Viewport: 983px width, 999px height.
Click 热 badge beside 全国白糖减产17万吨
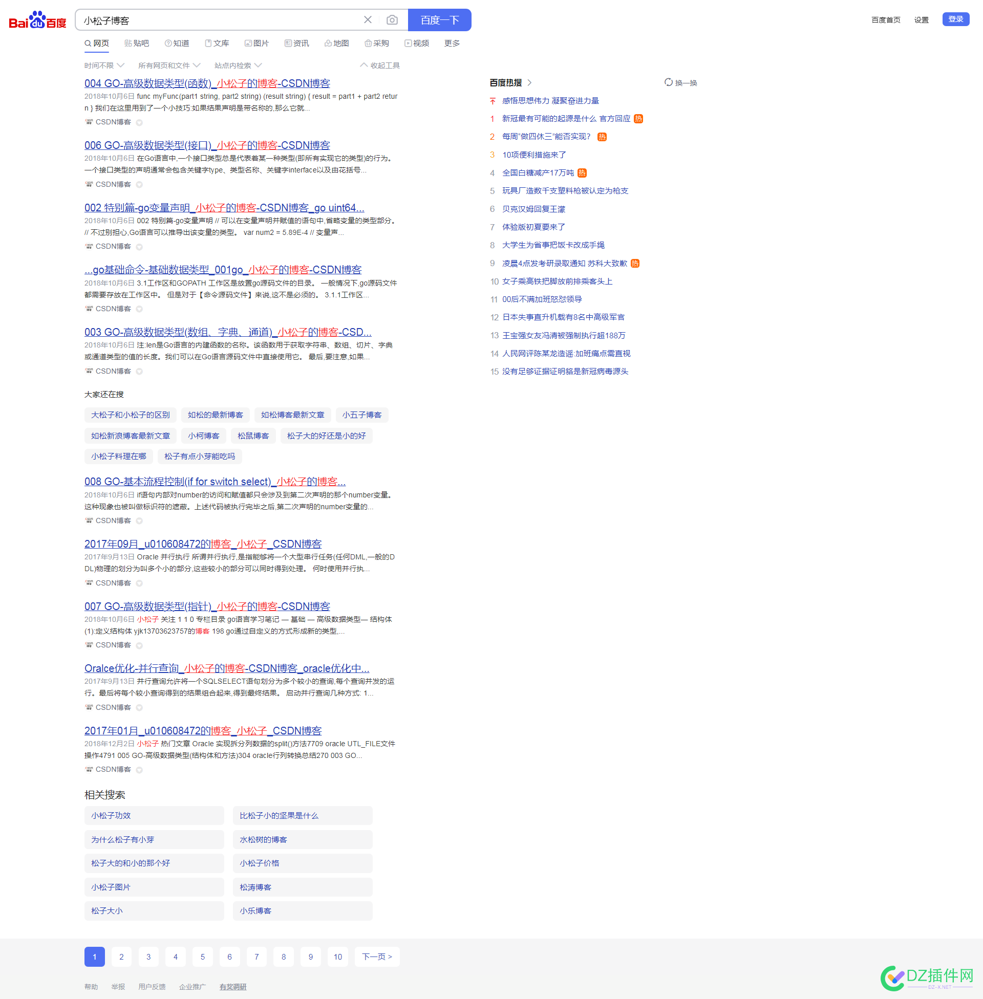[582, 173]
